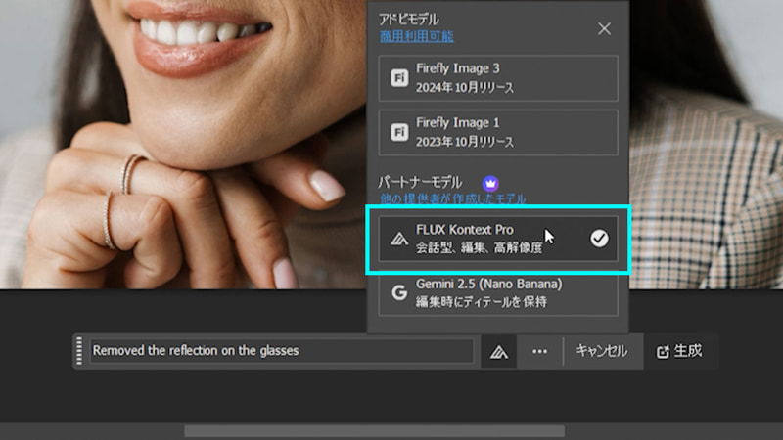Click the 生成 generate button
Viewport: 783px width, 440px height.
tap(679, 351)
